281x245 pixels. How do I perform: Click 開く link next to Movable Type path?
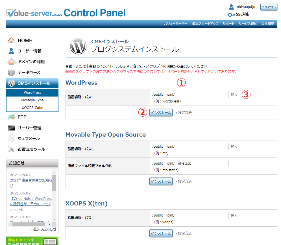pyautogui.click(x=234, y=146)
